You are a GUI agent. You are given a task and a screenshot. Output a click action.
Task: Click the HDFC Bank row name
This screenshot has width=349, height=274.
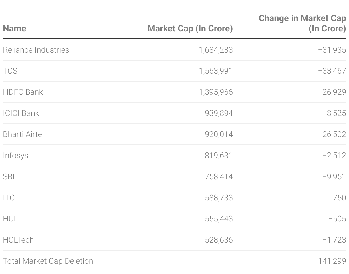click(23, 92)
